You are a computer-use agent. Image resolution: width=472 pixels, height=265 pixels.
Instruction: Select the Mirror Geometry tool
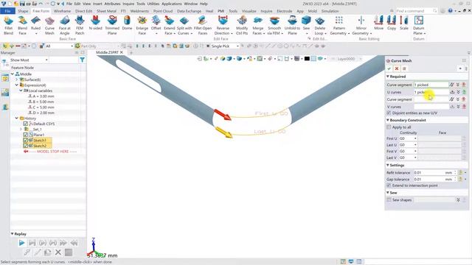point(361,25)
